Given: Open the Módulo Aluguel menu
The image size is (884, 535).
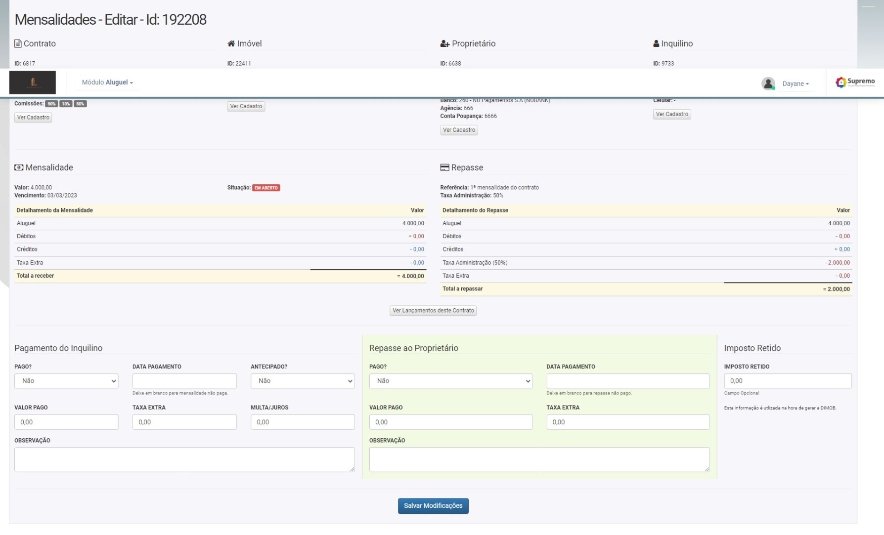Looking at the screenshot, I should 107,82.
